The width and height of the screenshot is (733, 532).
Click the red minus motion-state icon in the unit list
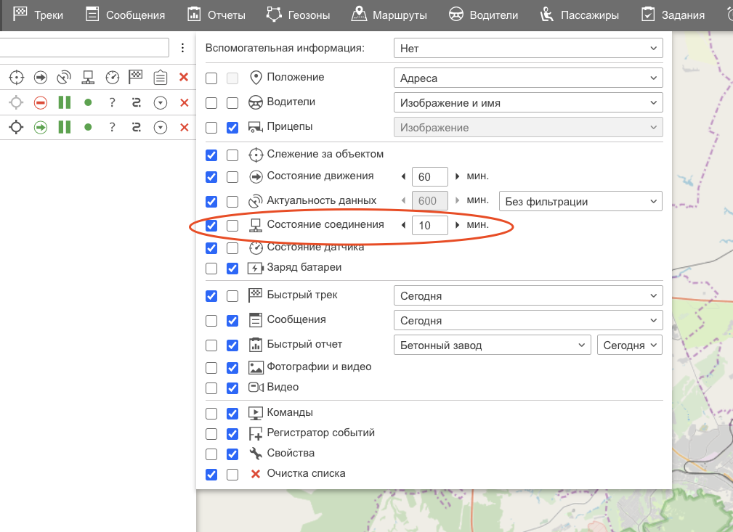tap(41, 103)
